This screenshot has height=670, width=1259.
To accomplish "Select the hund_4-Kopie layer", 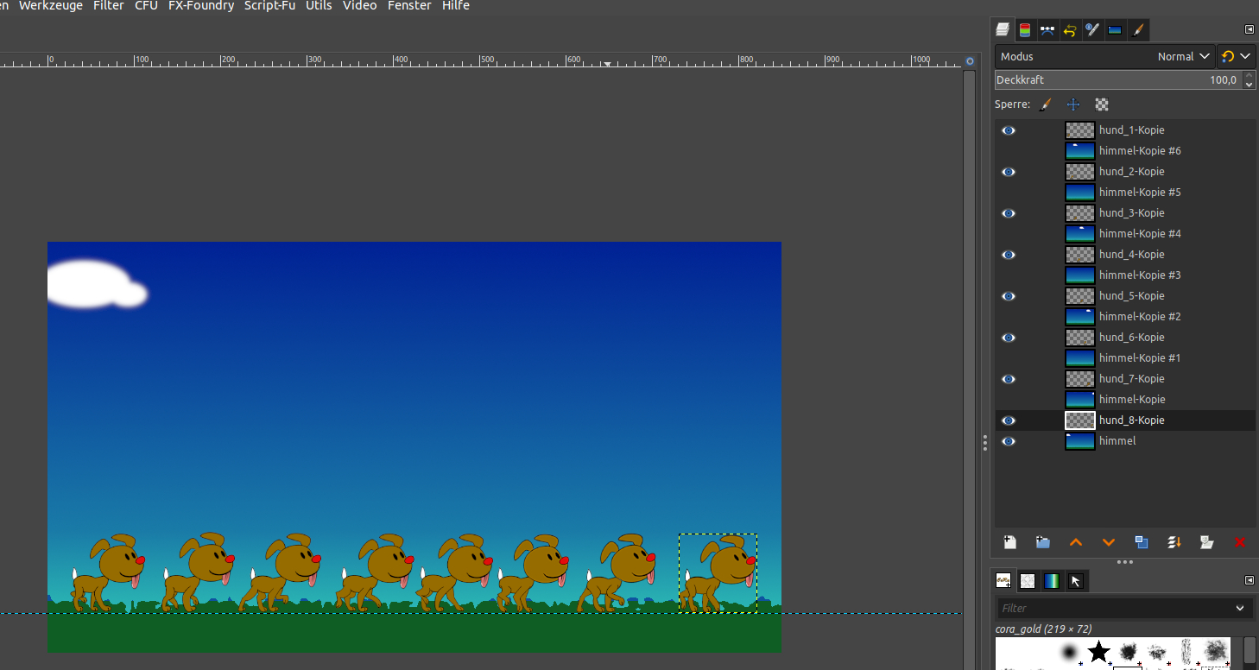I will [1131, 255].
